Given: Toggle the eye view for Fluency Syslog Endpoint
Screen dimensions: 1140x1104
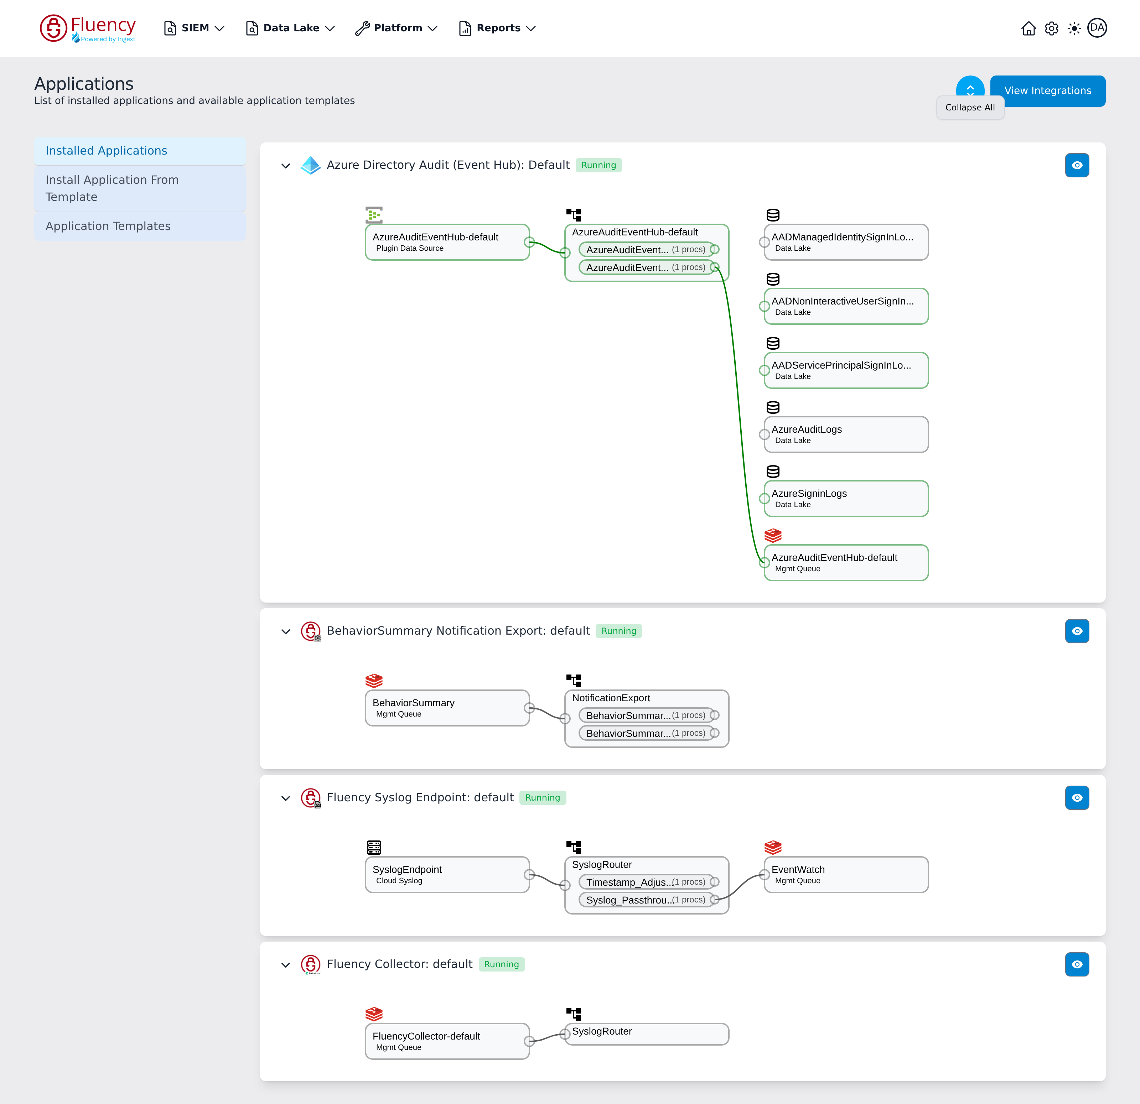Looking at the screenshot, I should 1077,798.
